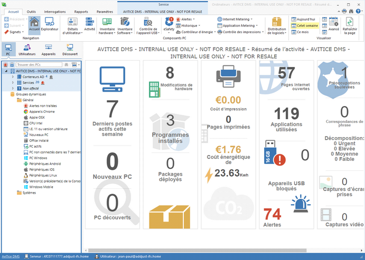The height and width of the screenshot is (260, 365).
Task: Open the Paramètres ribbon tab
Action: (105, 12)
